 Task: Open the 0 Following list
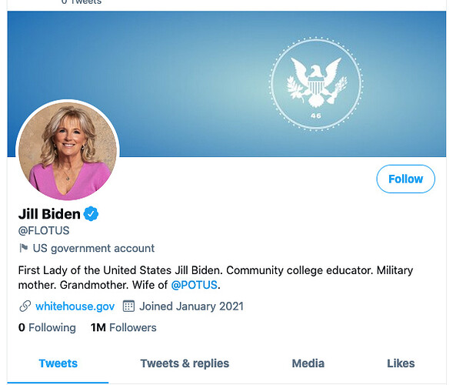[47, 328]
